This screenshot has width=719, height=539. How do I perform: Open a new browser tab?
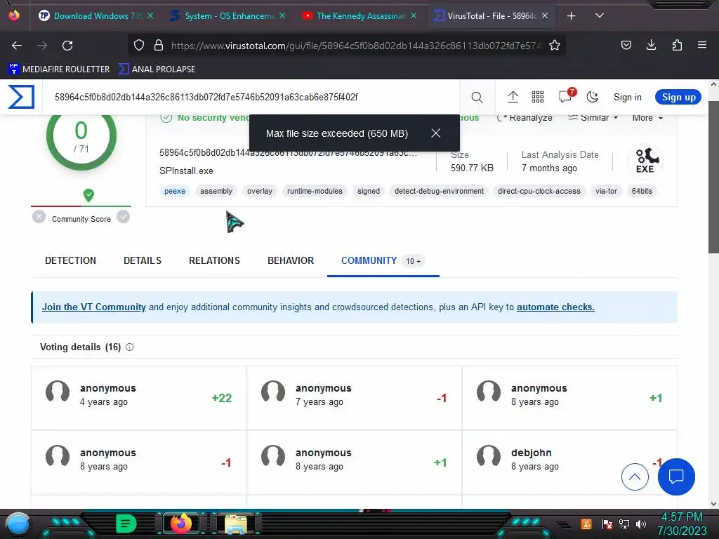pyautogui.click(x=571, y=16)
